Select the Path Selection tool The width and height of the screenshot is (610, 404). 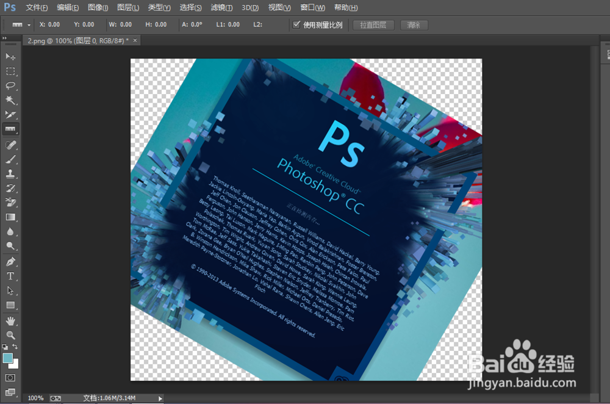(10, 290)
